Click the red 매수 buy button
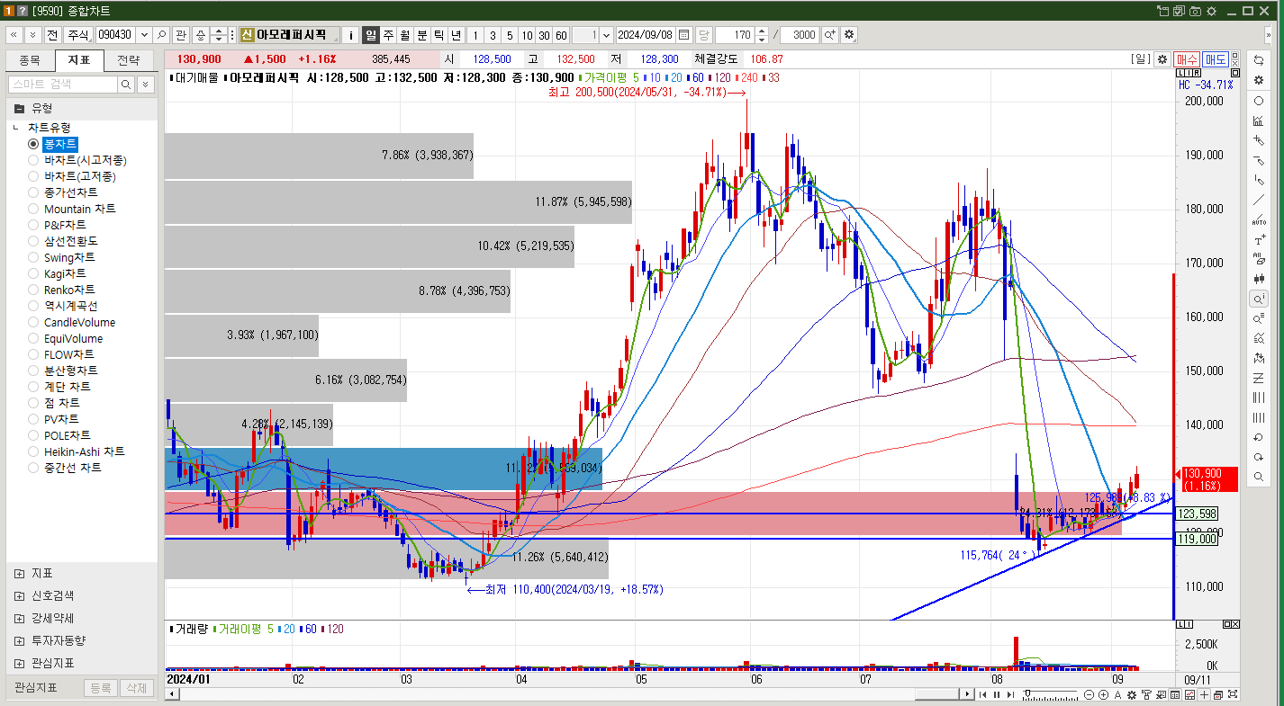The image size is (1284, 706). 1187,58
